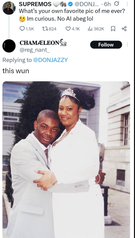Open the attached wedding photo
Viewport: 135px width, 238px height.
coord(66,160)
